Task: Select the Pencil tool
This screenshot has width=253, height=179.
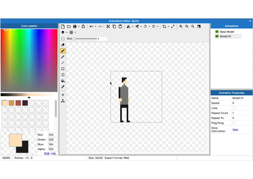Action: pyautogui.click(x=63, y=51)
